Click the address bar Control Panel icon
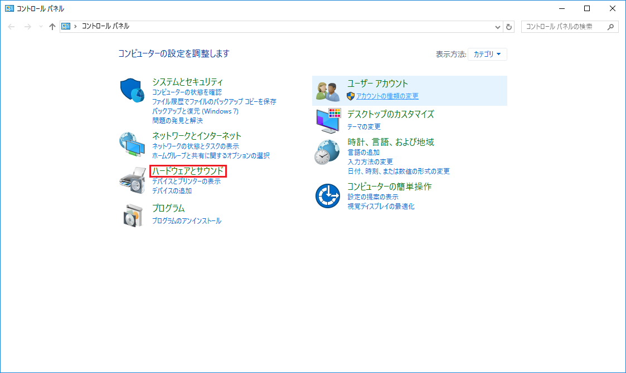The image size is (626, 373). point(66,26)
